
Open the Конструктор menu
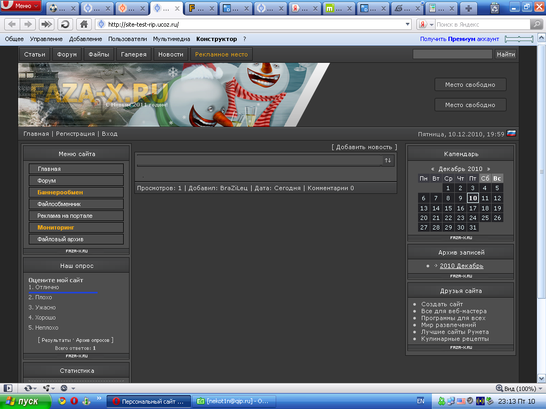click(216, 39)
